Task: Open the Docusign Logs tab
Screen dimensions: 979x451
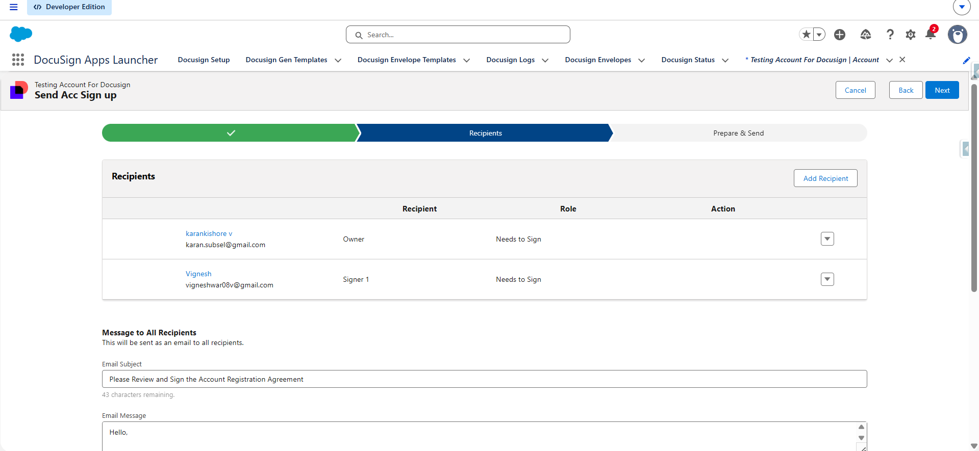Action: point(510,60)
